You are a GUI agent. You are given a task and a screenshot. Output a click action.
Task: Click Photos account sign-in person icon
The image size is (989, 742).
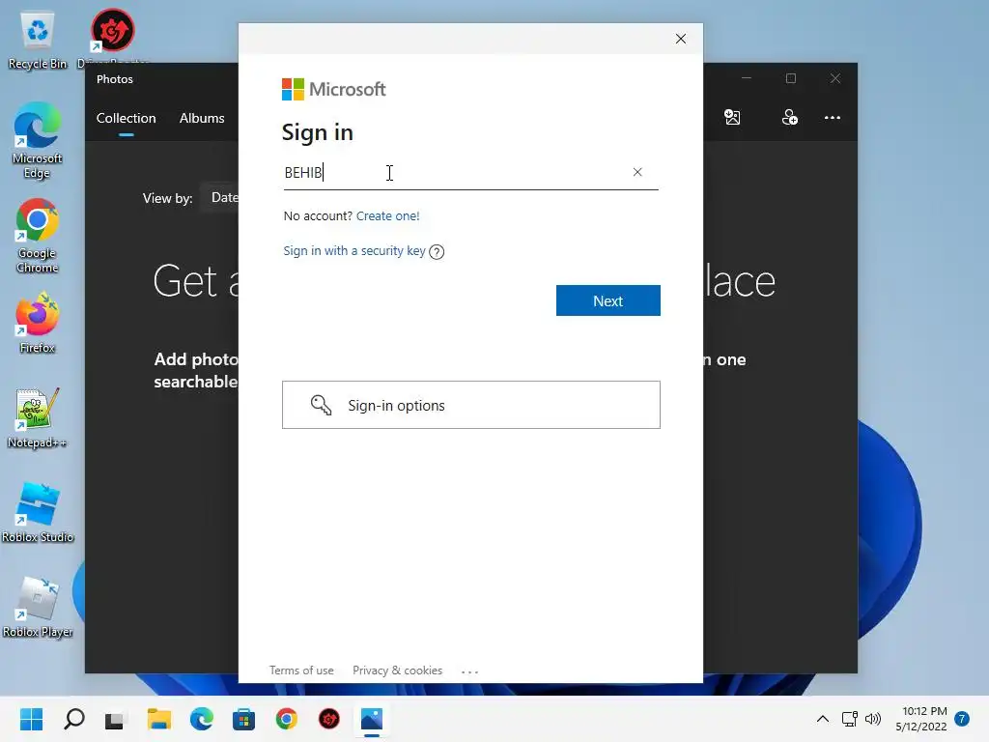click(x=790, y=117)
